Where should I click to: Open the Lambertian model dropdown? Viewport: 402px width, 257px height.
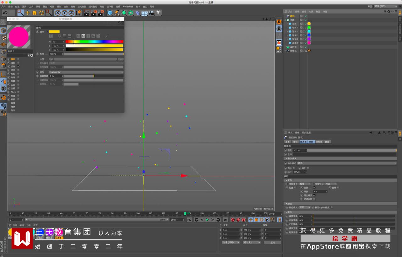point(86,72)
